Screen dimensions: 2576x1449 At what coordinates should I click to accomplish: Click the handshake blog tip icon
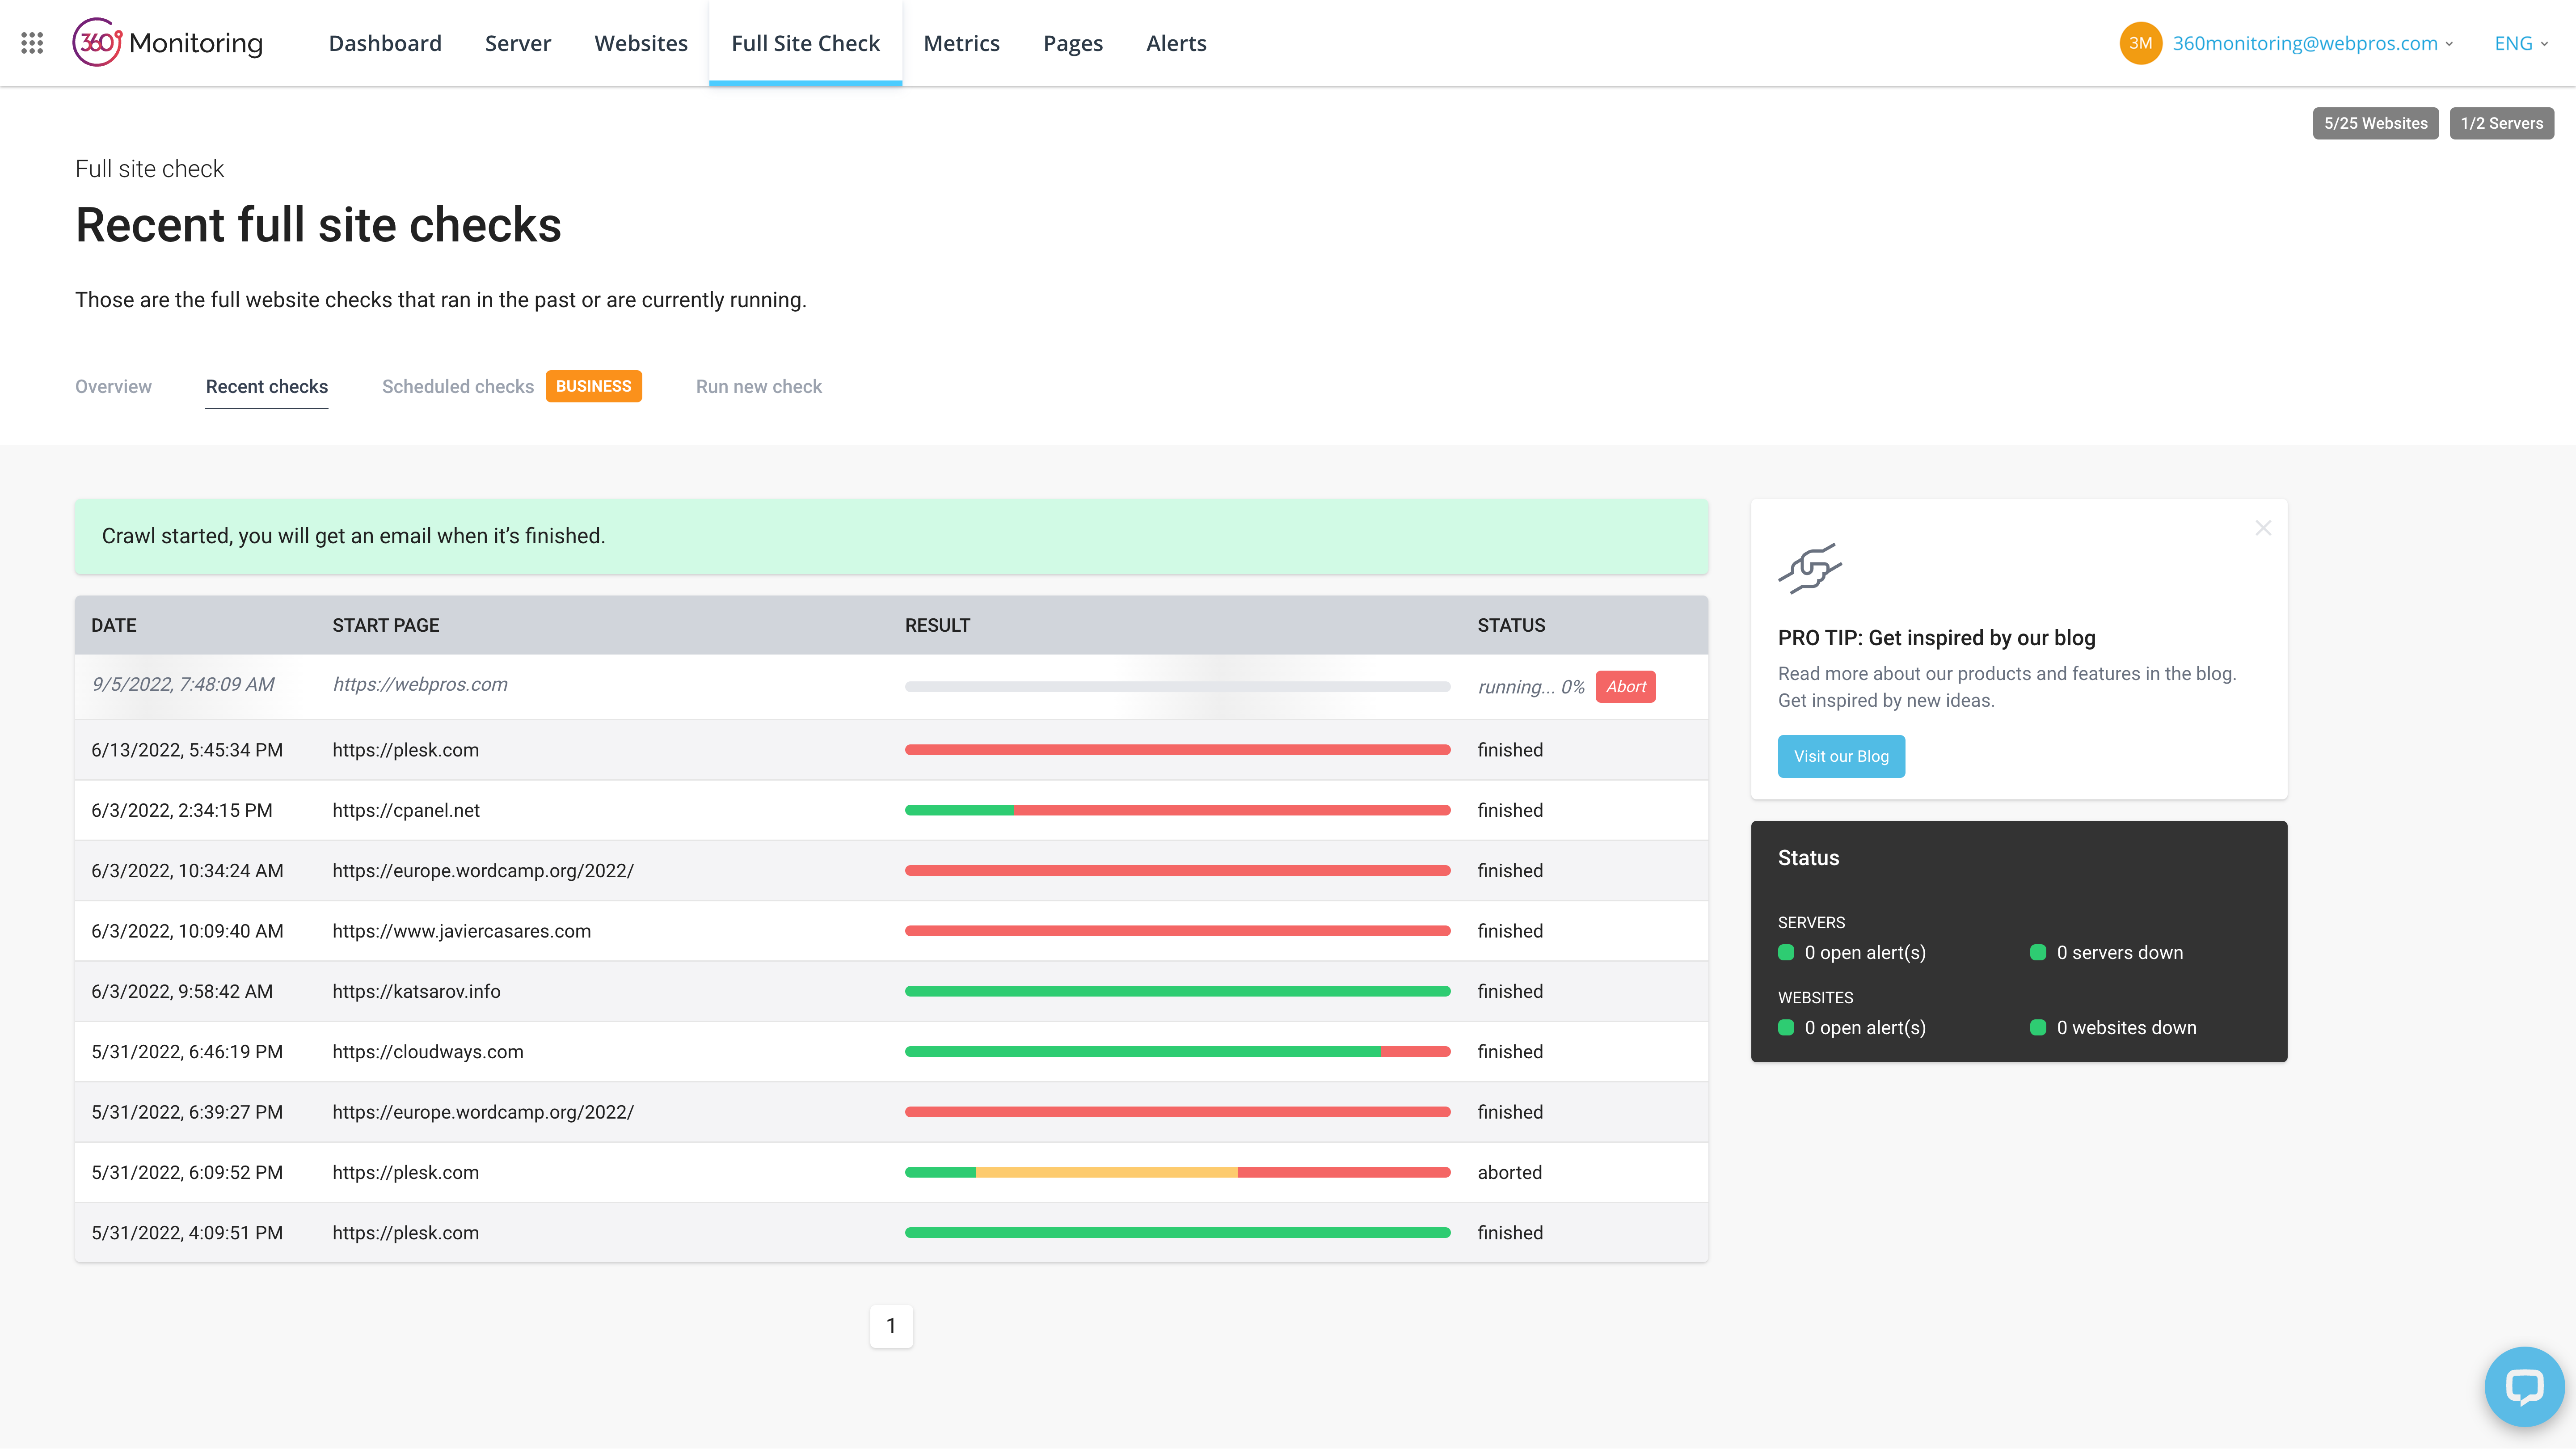tap(1809, 569)
